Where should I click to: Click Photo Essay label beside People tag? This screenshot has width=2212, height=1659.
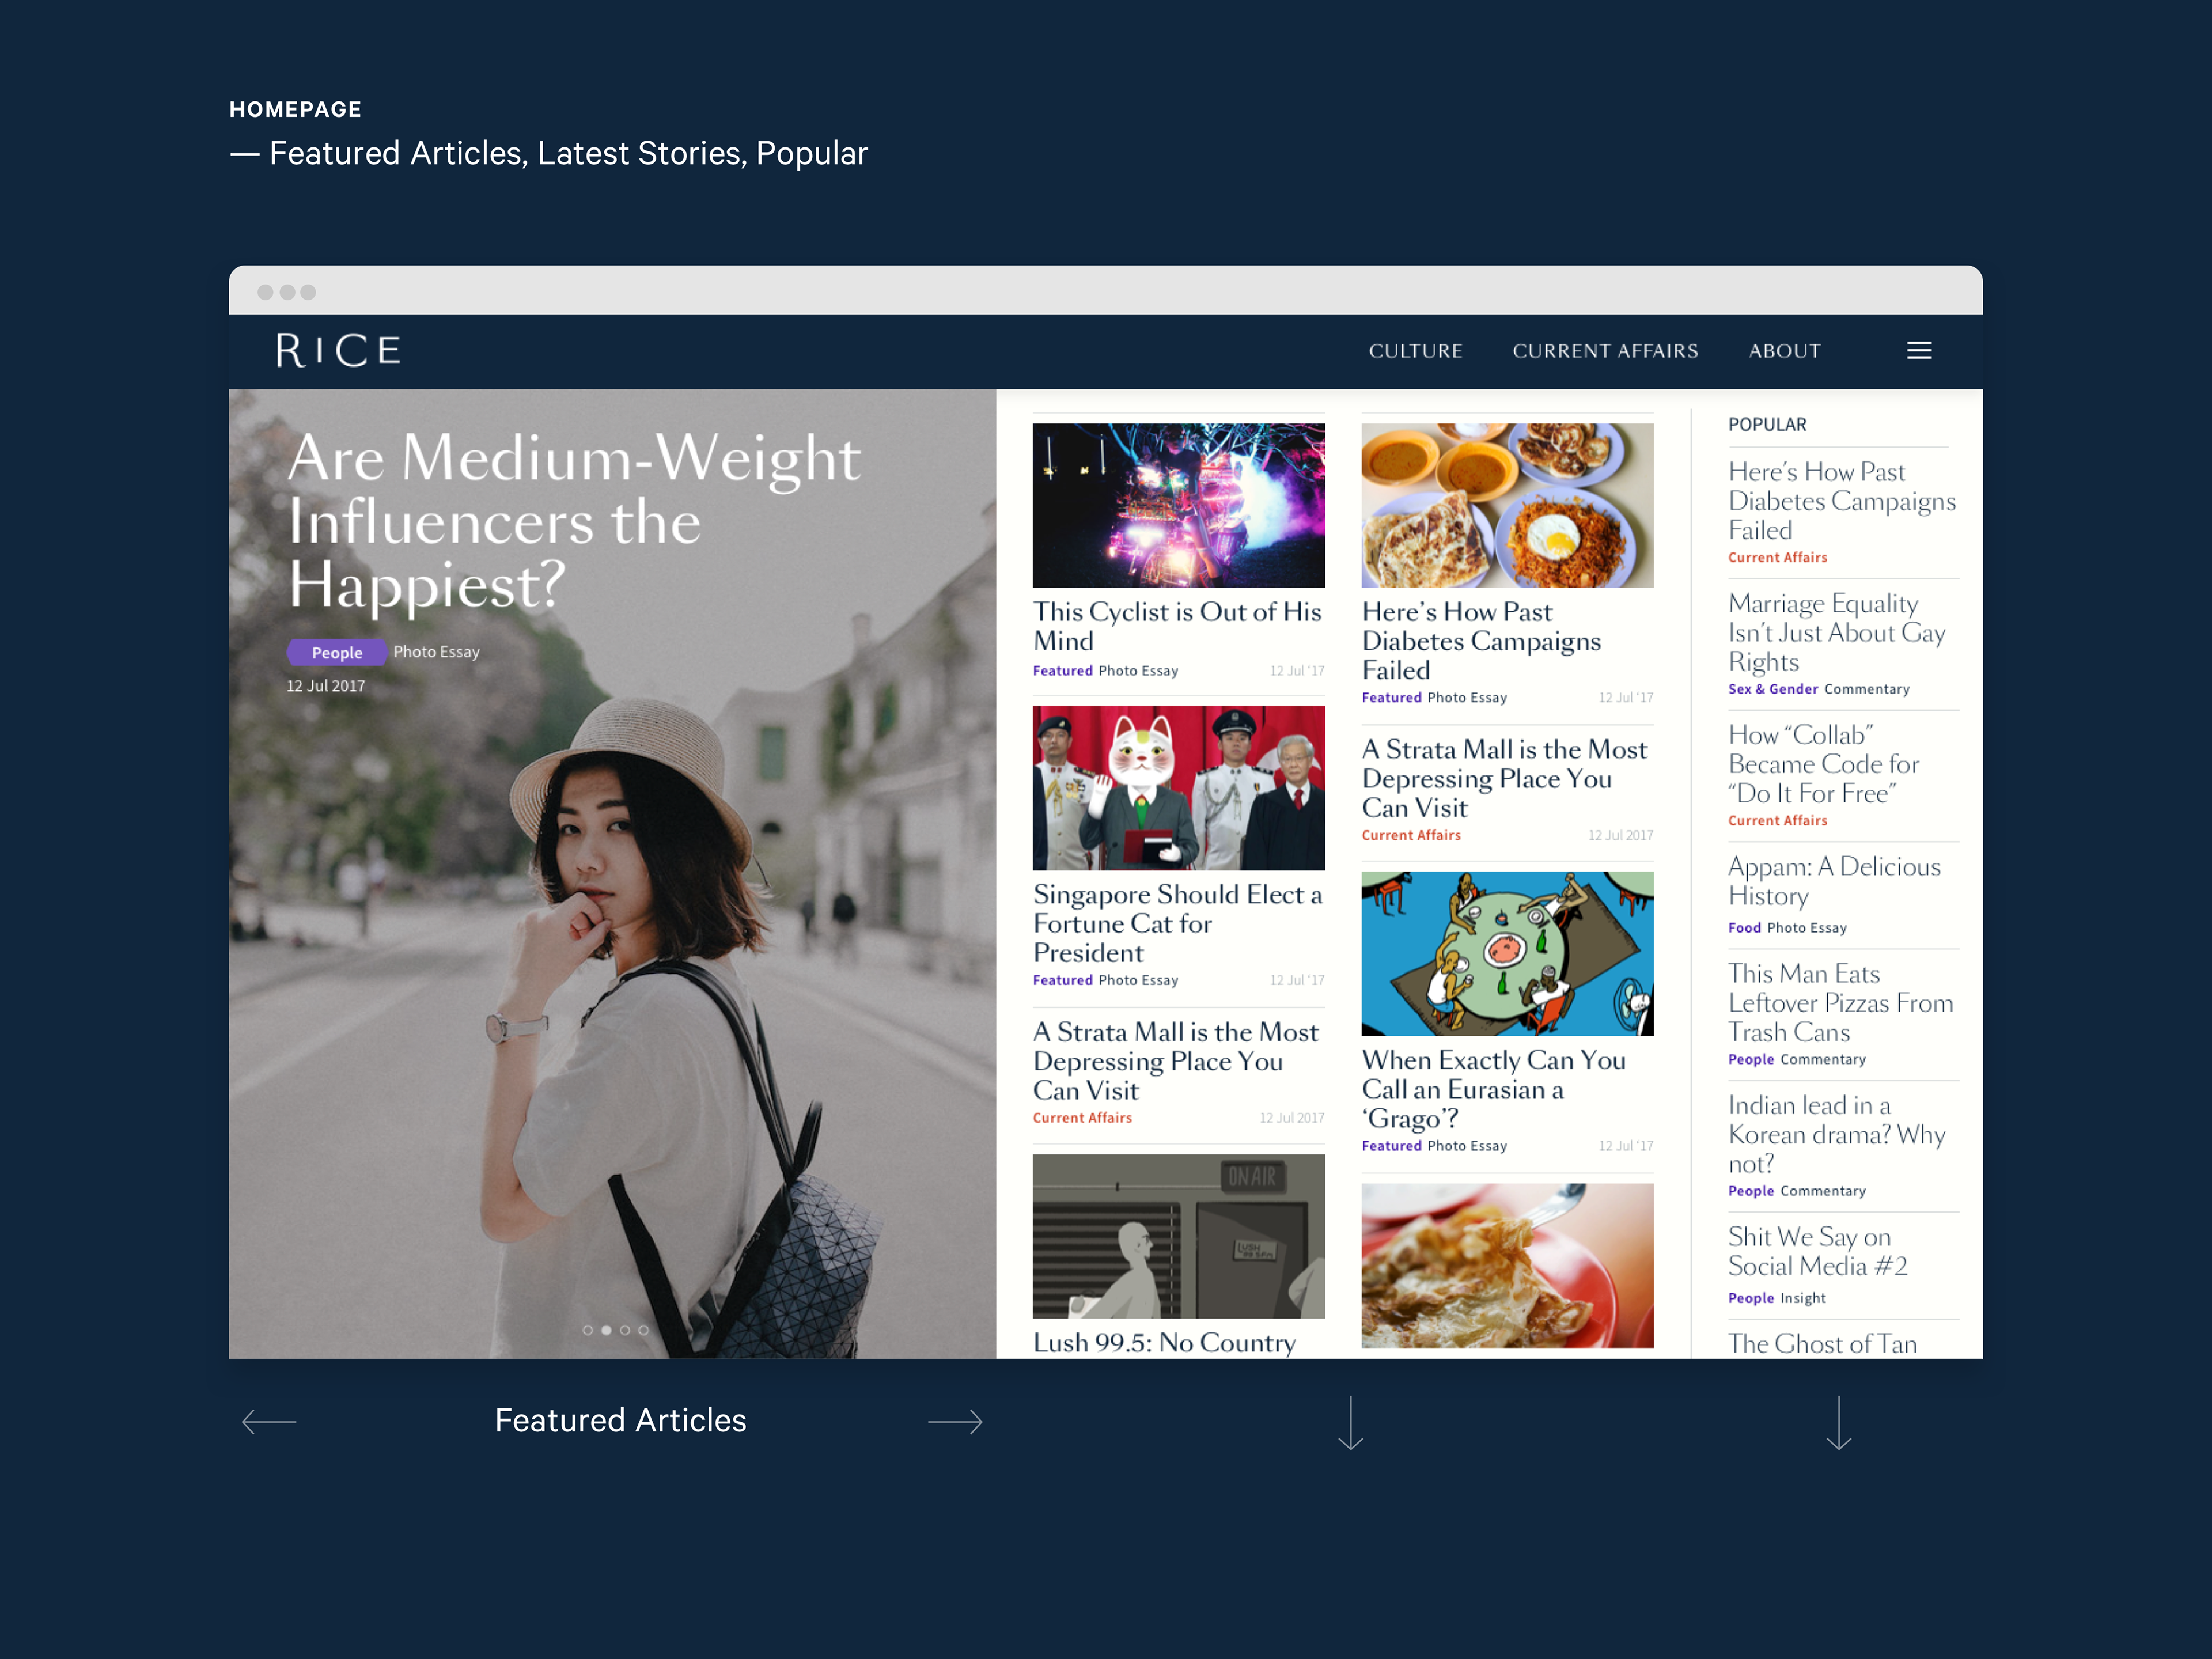click(x=436, y=652)
